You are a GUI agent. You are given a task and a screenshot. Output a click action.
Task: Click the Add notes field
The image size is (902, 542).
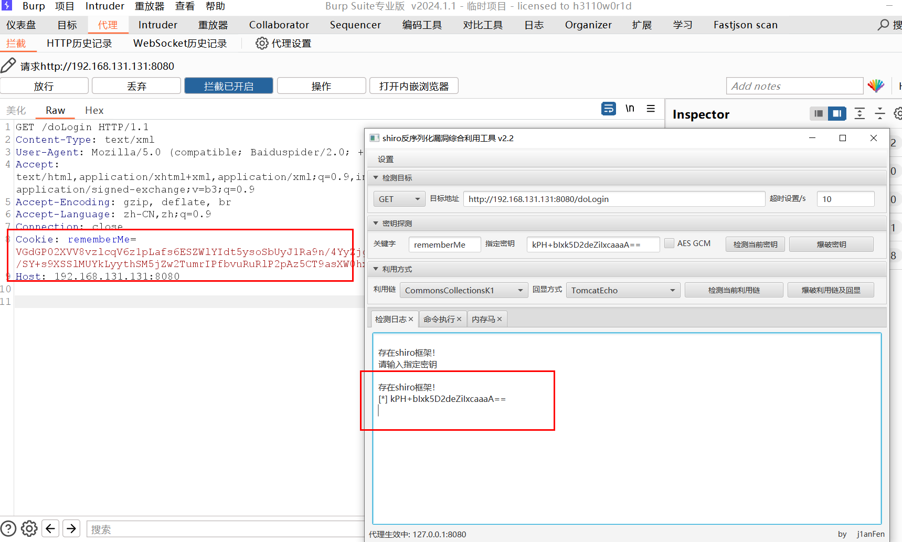(x=794, y=86)
